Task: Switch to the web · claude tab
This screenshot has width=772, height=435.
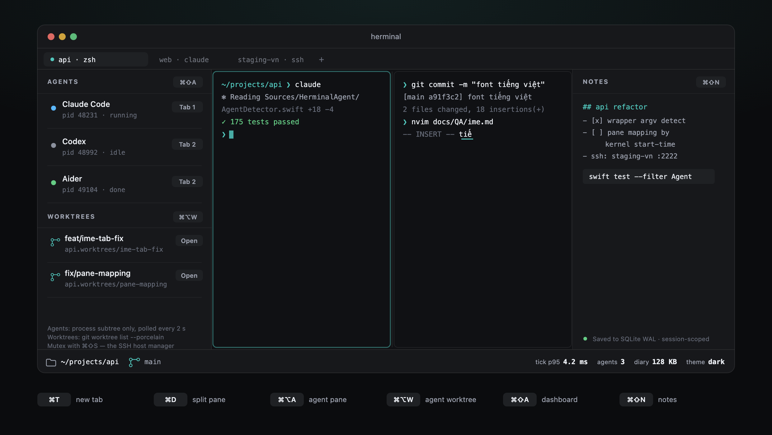Action: pyautogui.click(x=184, y=60)
